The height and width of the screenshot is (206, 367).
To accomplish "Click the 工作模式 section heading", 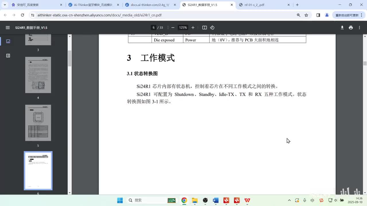I will pyautogui.click(x=157, y=58).
